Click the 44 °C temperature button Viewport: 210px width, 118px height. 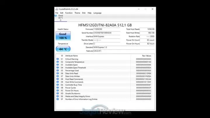pyautogui.click(x=63, y=49)
